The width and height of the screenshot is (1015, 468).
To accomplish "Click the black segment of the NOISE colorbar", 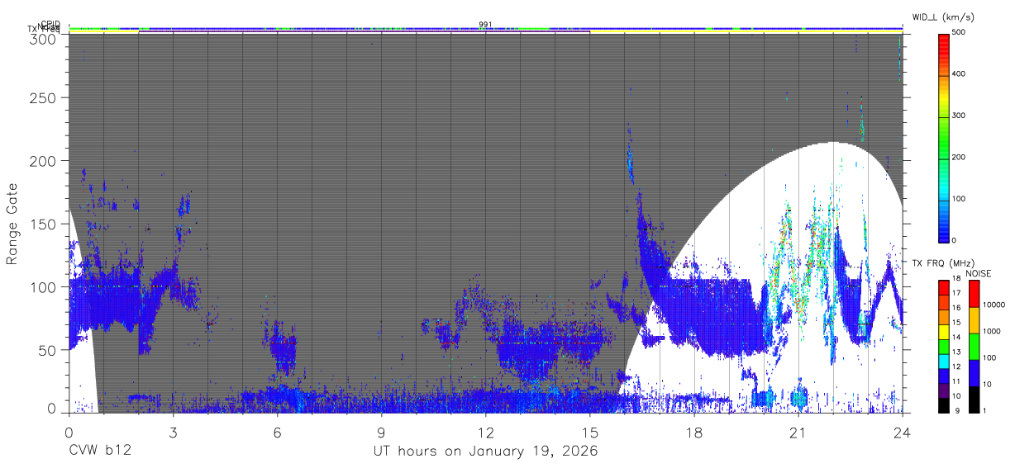I will pos(974,399).
